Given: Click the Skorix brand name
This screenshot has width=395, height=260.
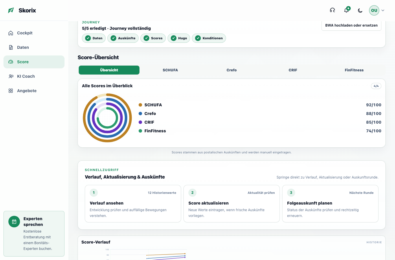Looking at the screenshot, I should 27,10.
